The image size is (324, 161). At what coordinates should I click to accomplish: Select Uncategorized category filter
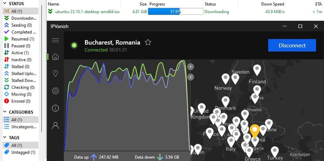pos(20,126)
